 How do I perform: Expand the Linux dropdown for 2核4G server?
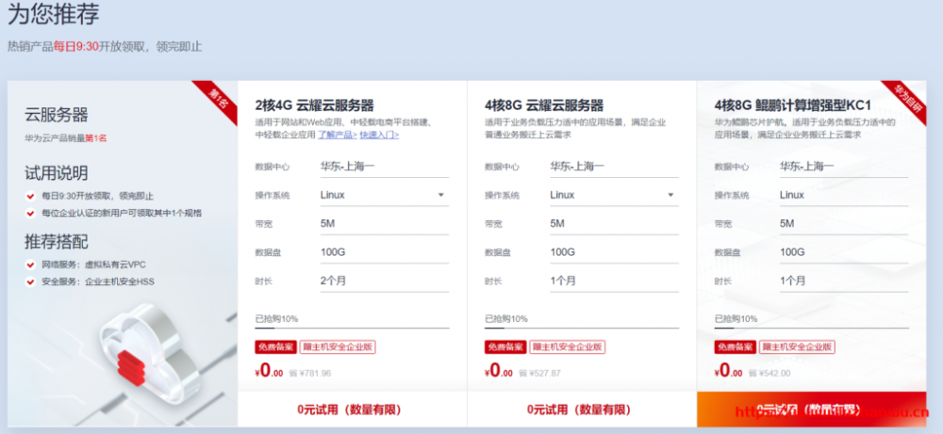(x=440, y=195)
